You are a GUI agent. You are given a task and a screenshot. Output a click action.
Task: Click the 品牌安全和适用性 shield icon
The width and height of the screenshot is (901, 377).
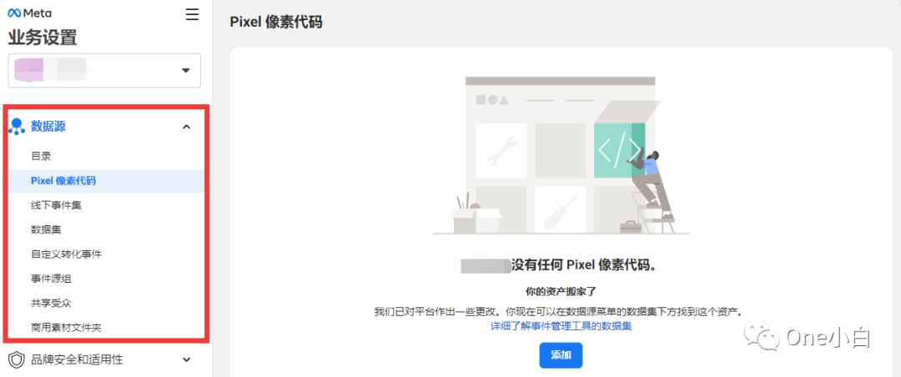click(16, 359)
